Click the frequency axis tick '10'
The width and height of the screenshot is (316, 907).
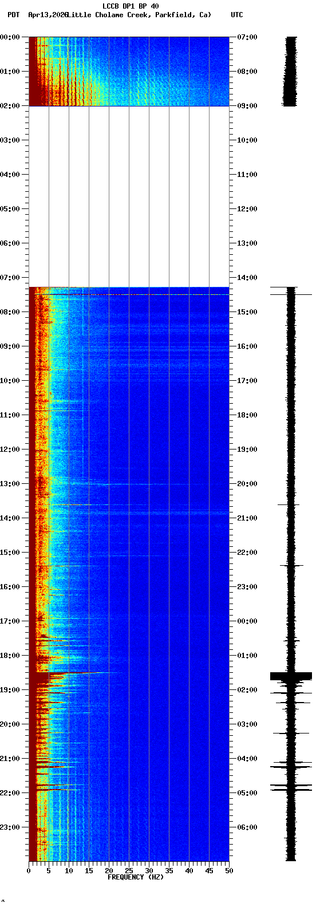click(69, 871)
